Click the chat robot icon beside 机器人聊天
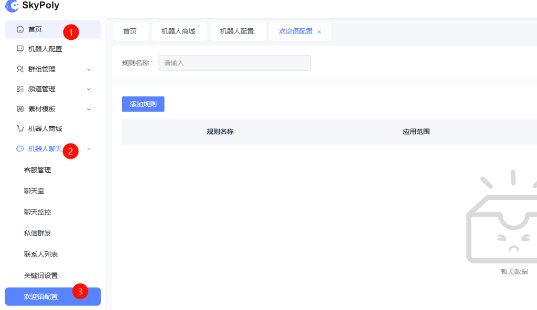The image size is (537, 310). point(20,149)
